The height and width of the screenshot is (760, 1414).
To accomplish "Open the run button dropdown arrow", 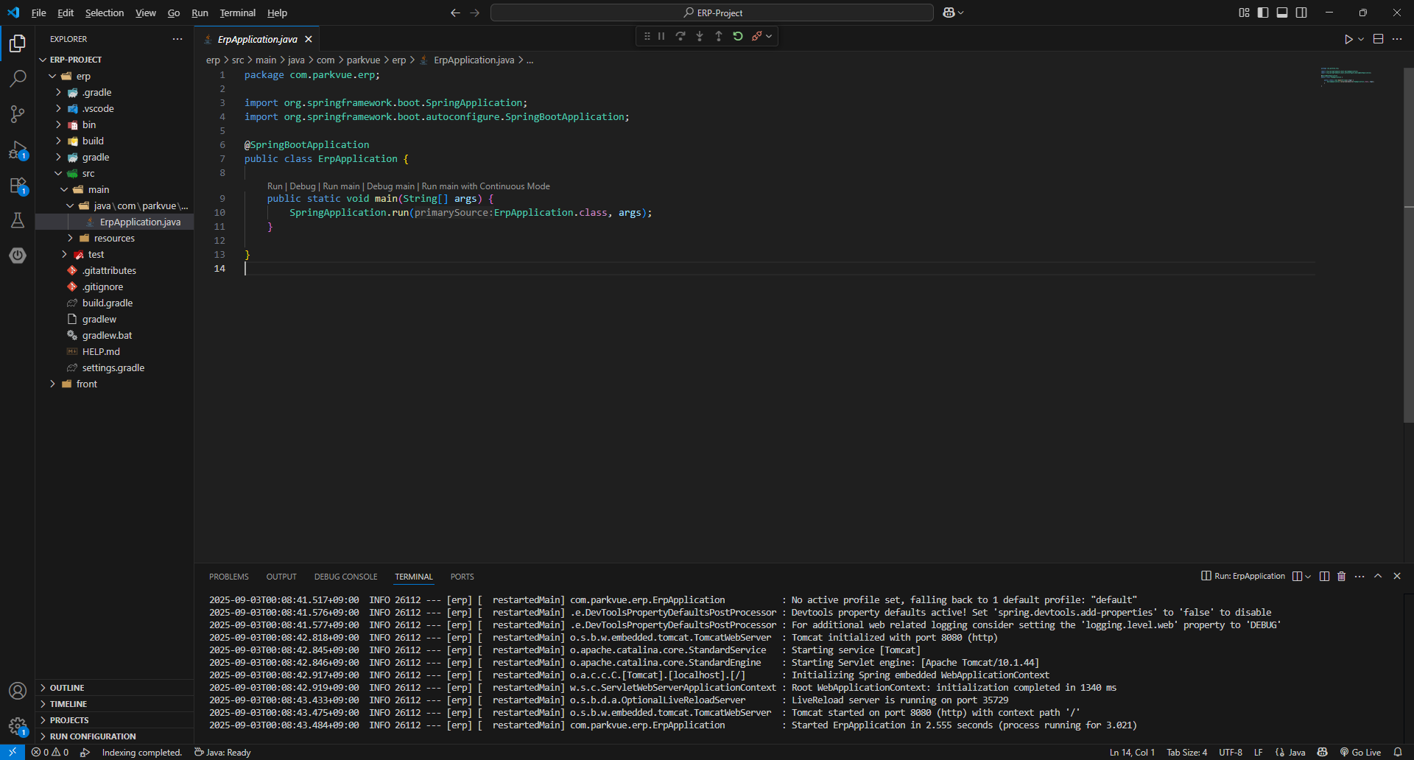I will [1361, 39].
